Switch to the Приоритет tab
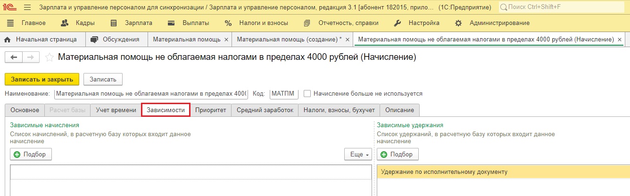This screenshot has width=630, height=196. tap(211, 110)
